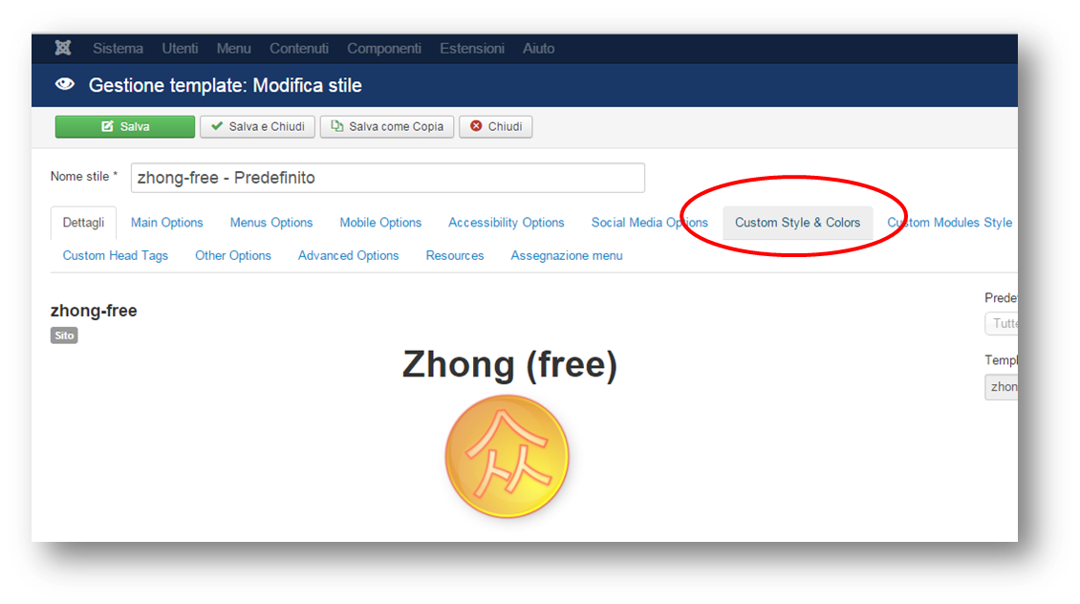Switch to the Main Options tab
Viewport: 1080px width, 604px height.
click(166, 223)
